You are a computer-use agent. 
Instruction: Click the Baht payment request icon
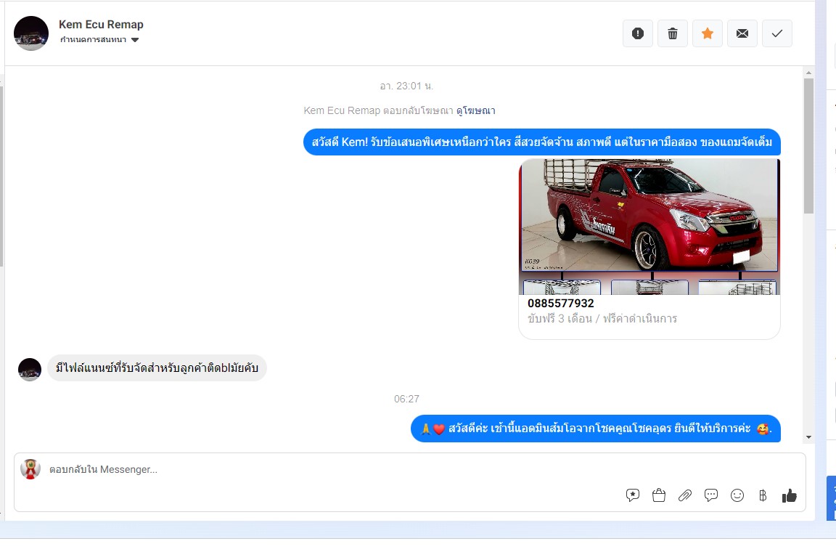[763, 495]
